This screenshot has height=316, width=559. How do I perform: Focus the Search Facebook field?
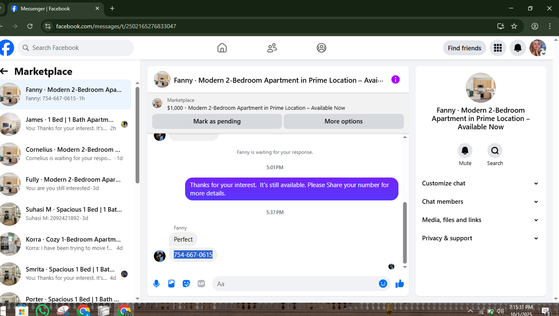[x=76, y=48]
